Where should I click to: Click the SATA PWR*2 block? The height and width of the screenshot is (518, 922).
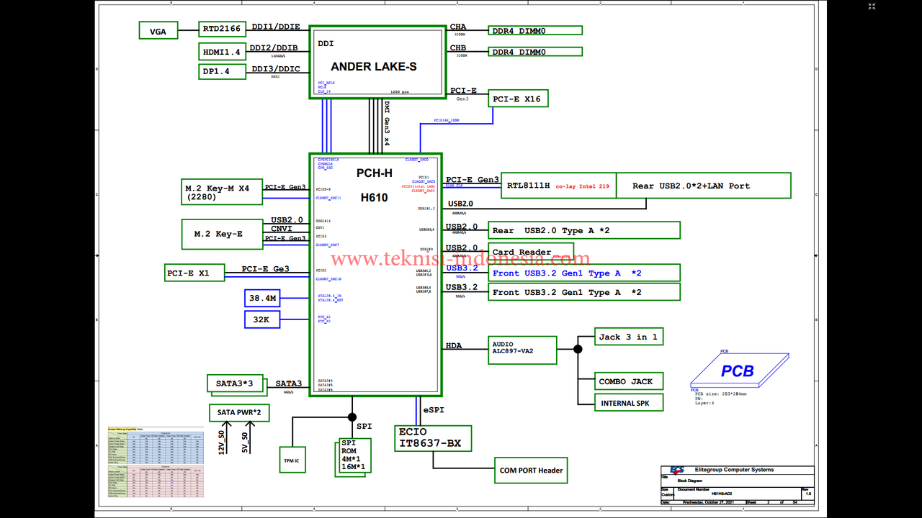[x=239, y=413]
